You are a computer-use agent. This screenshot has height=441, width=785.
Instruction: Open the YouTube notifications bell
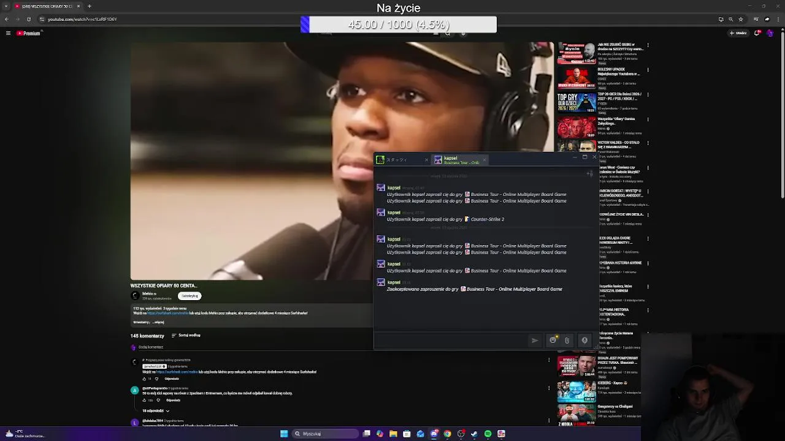tap(757, 33)
